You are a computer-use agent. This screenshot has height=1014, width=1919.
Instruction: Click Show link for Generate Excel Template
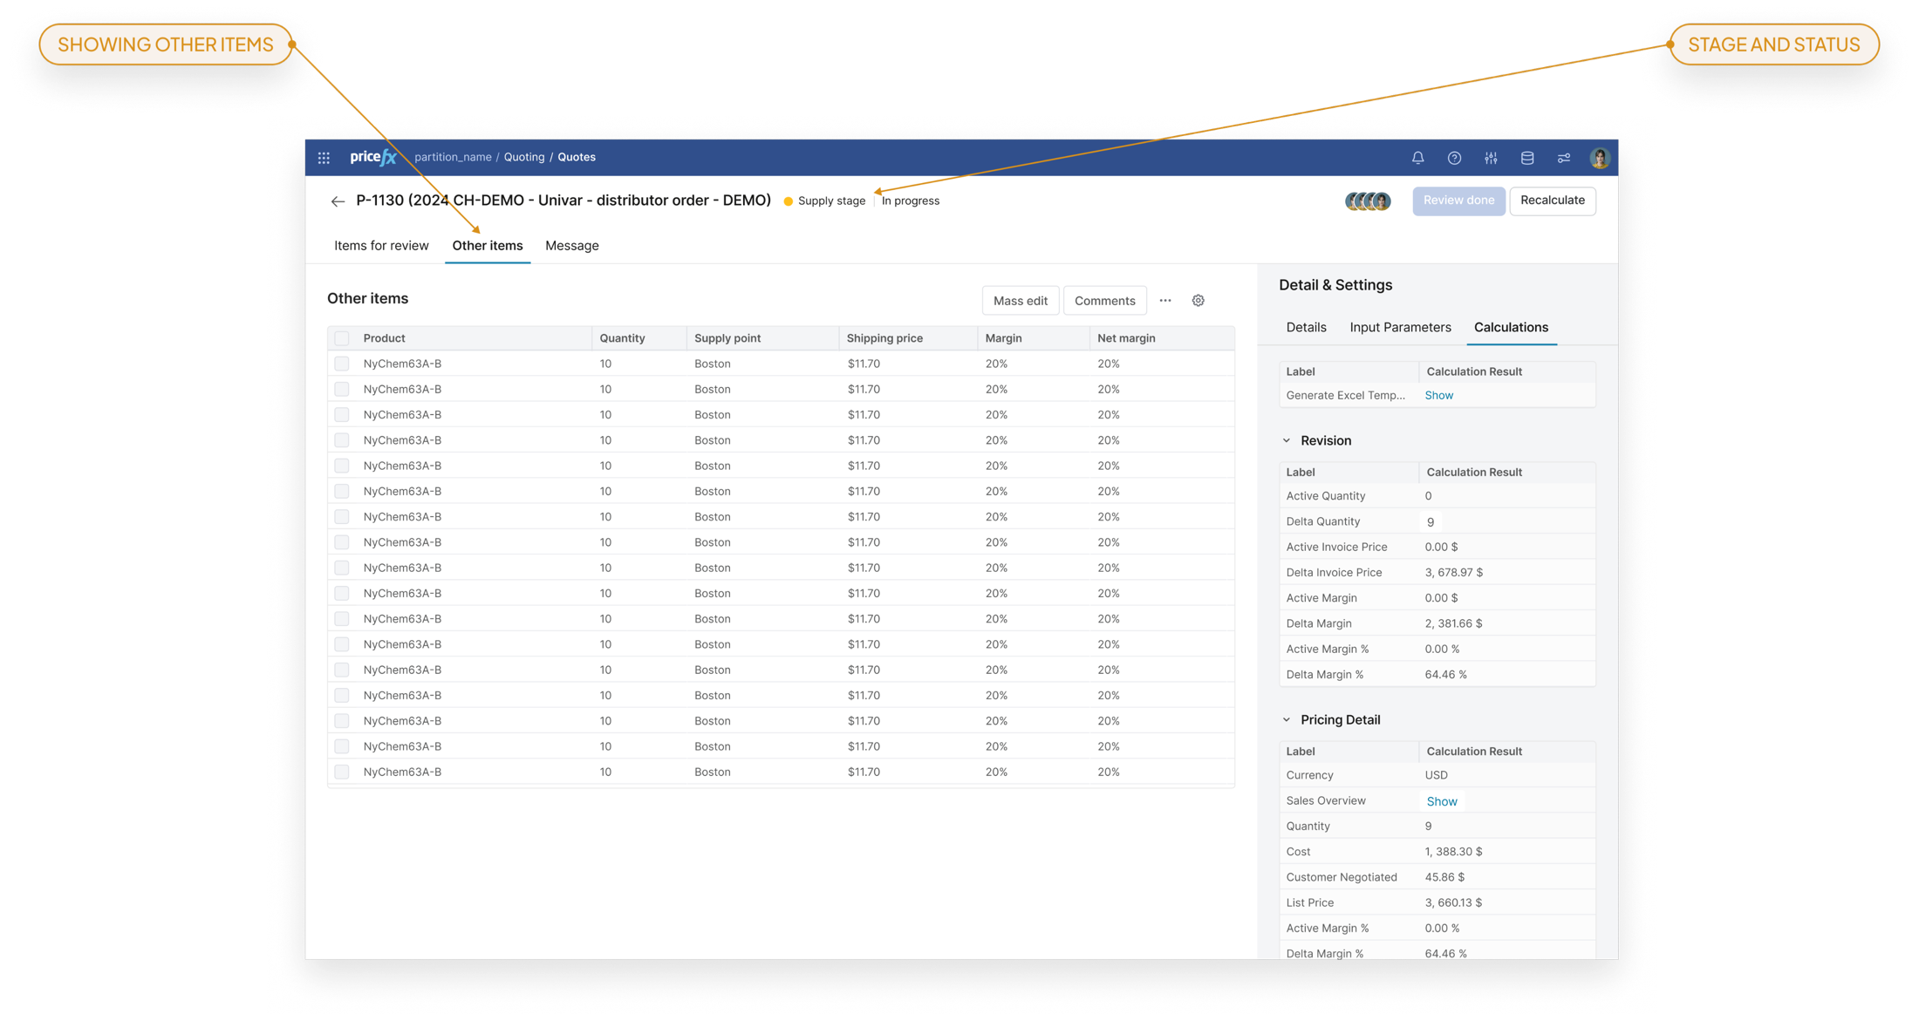tap(1438, 396)
